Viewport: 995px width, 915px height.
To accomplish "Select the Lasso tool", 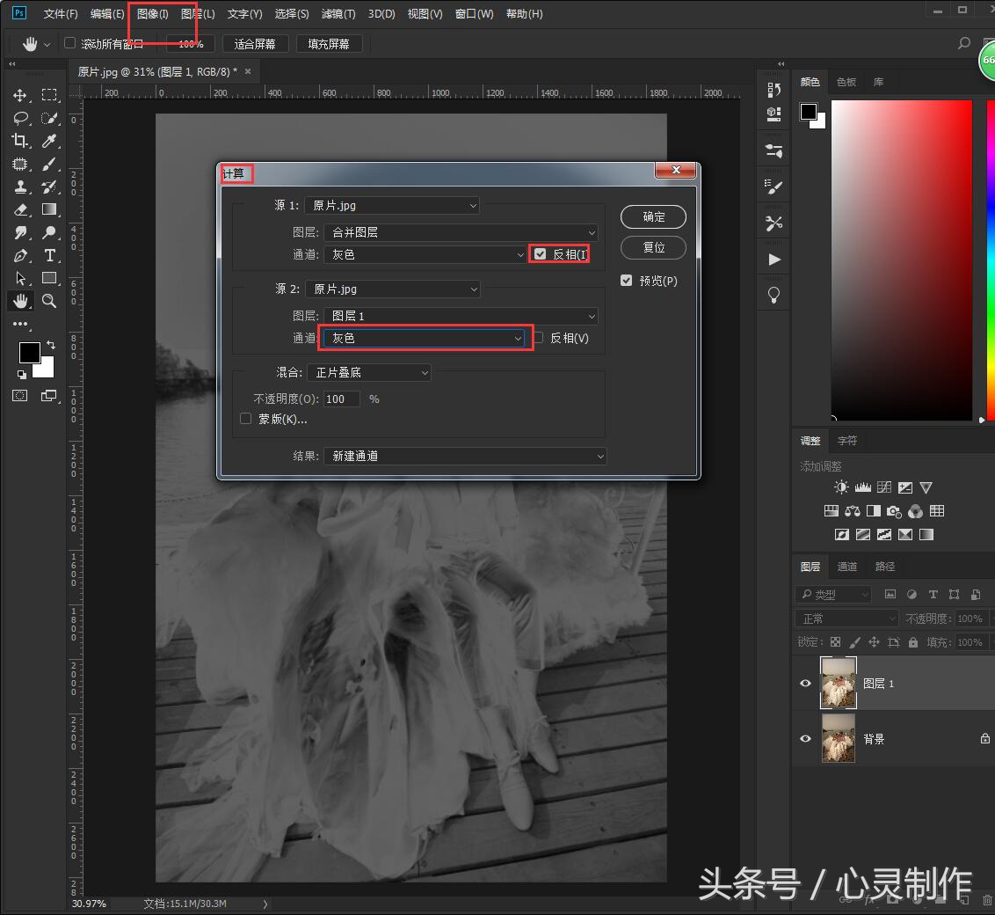I will pyautogui.click(x=20, y=118).
